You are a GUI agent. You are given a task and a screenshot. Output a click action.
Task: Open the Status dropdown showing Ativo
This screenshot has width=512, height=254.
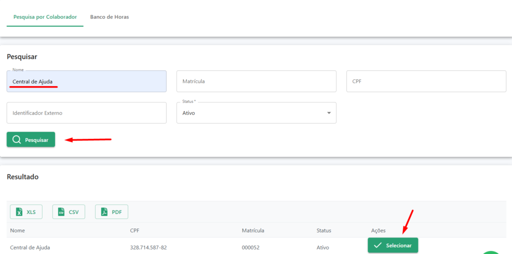click(256, 113)
